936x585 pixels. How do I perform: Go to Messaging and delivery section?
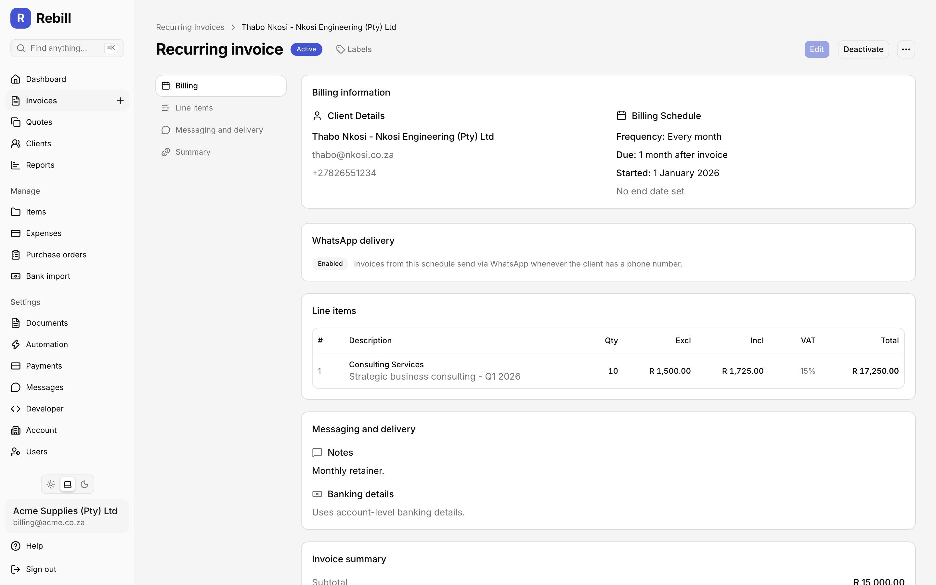(221, 130)
